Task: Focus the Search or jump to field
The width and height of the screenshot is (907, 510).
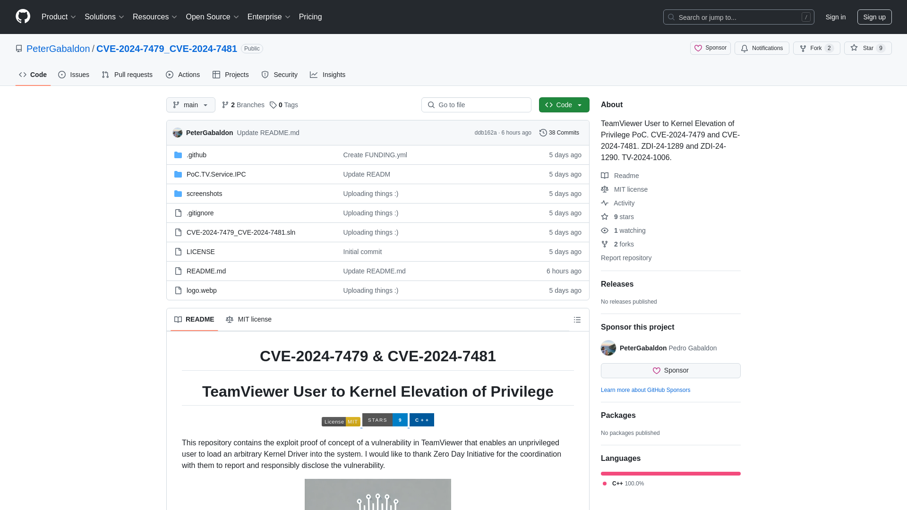Action: point(738,17)
